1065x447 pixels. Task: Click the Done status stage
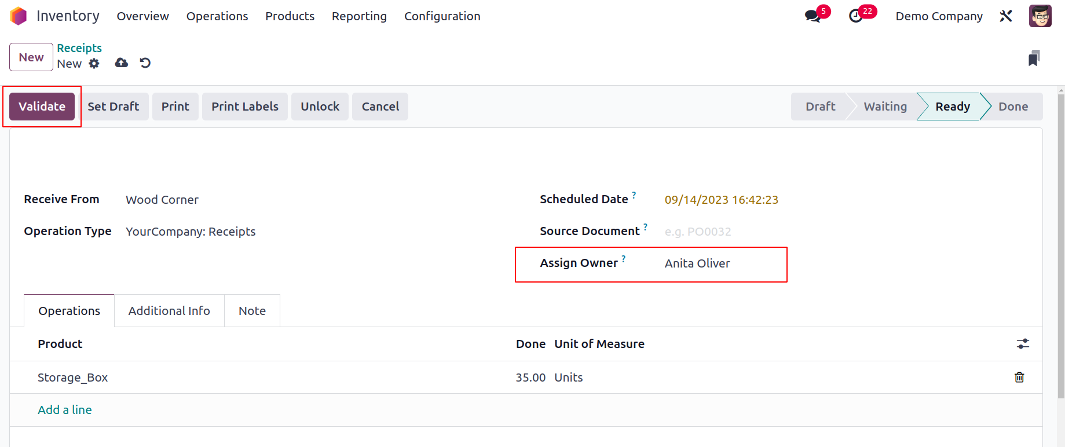pyautogui.click(x=1013, y=107)
